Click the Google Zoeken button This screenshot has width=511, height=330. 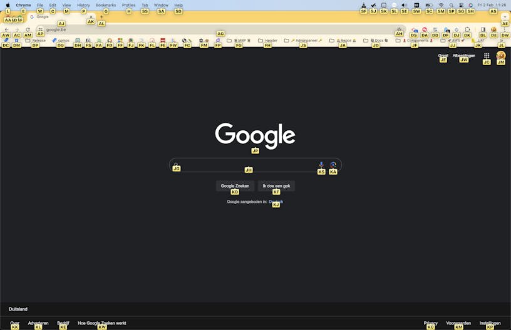235,186
